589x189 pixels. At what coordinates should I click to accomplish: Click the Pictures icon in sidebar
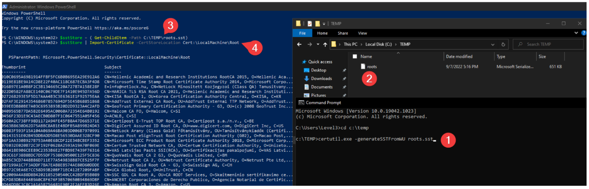tap(307, 95)
